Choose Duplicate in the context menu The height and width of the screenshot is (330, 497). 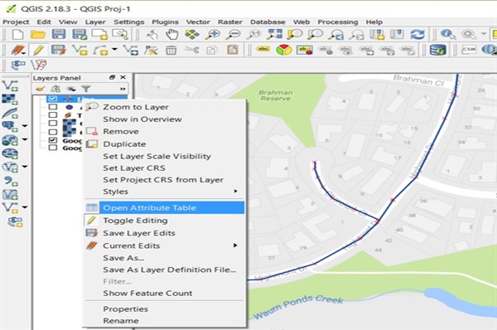tap(164, 144)
